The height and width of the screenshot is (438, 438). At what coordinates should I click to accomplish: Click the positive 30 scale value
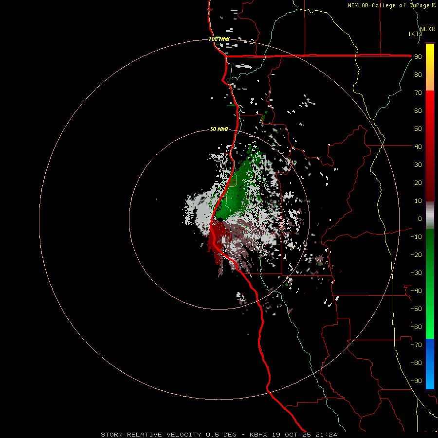[418, 165]
